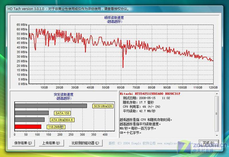This screenshot has width=229, height=157.
Task: Click the info panel scroll down arrow
Action: [217, 136]
